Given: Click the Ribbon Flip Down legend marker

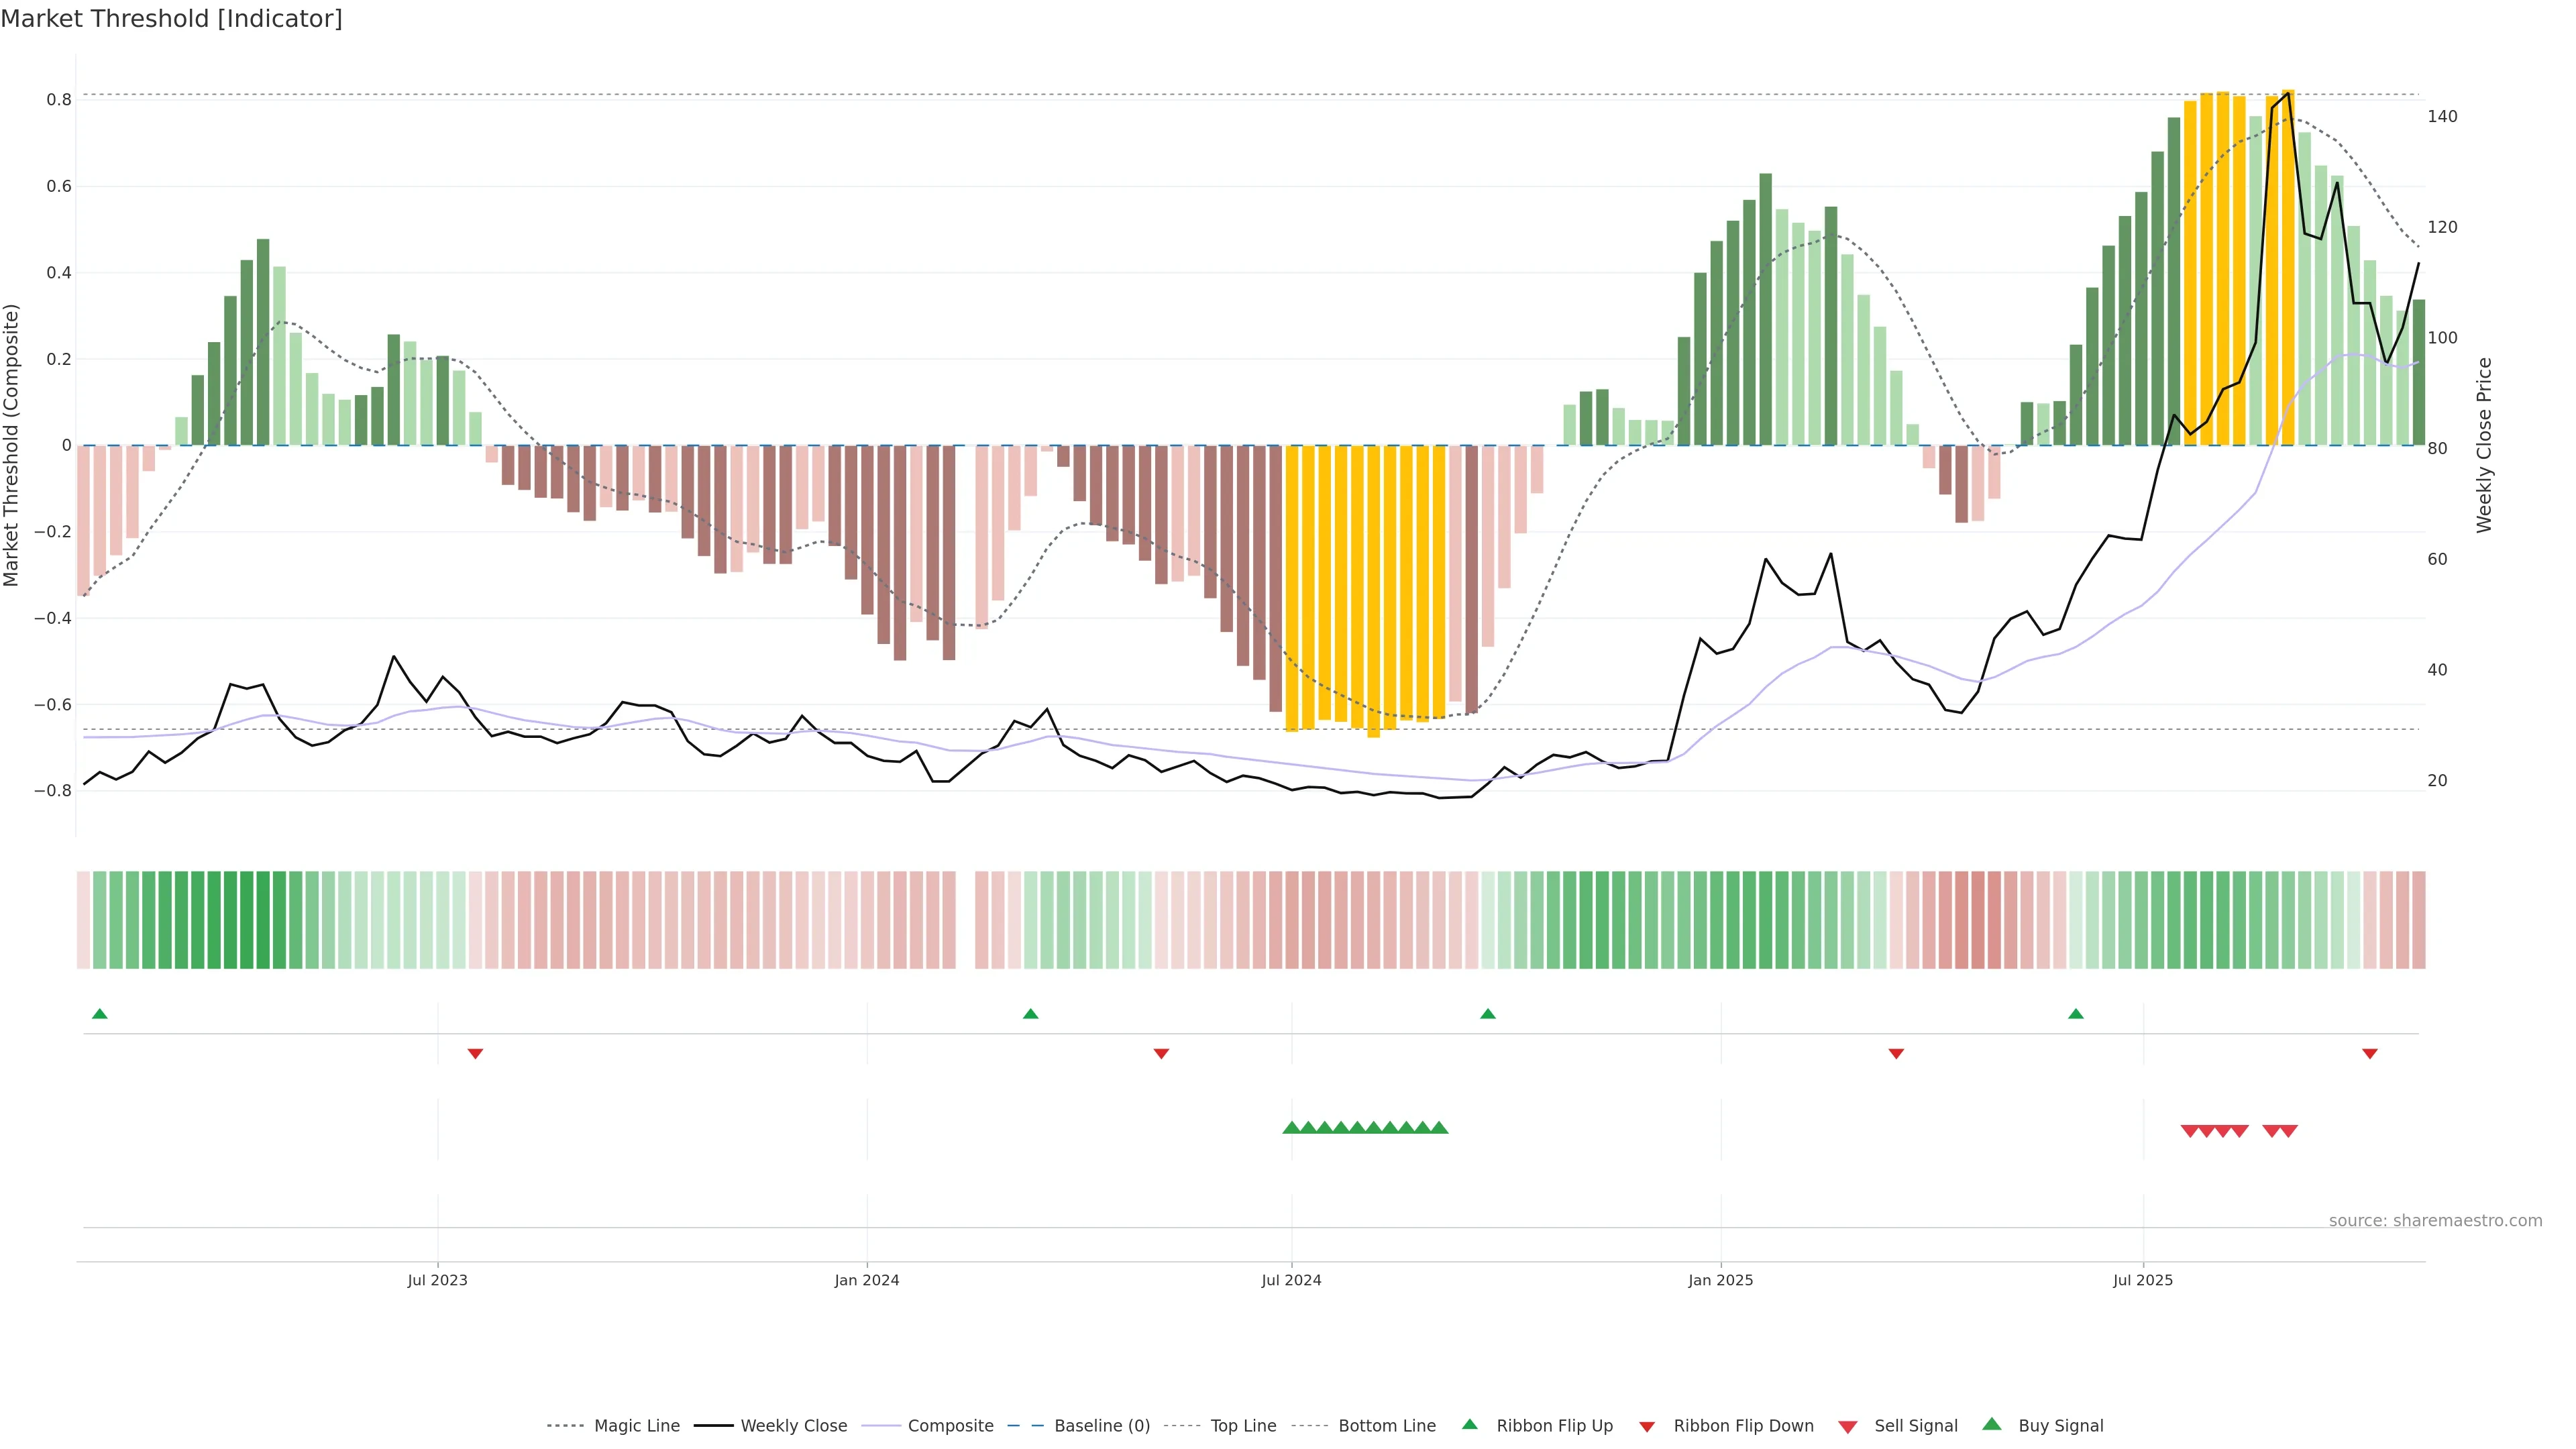Looking at the screenshot, I should tap(1647, 1427).
